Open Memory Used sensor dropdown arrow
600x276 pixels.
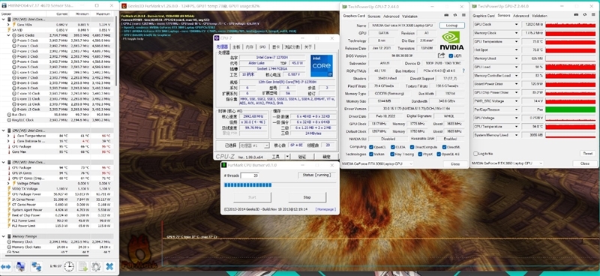[516, 58]
